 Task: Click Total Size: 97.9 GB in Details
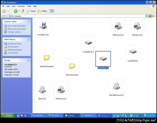click(12, 75)
